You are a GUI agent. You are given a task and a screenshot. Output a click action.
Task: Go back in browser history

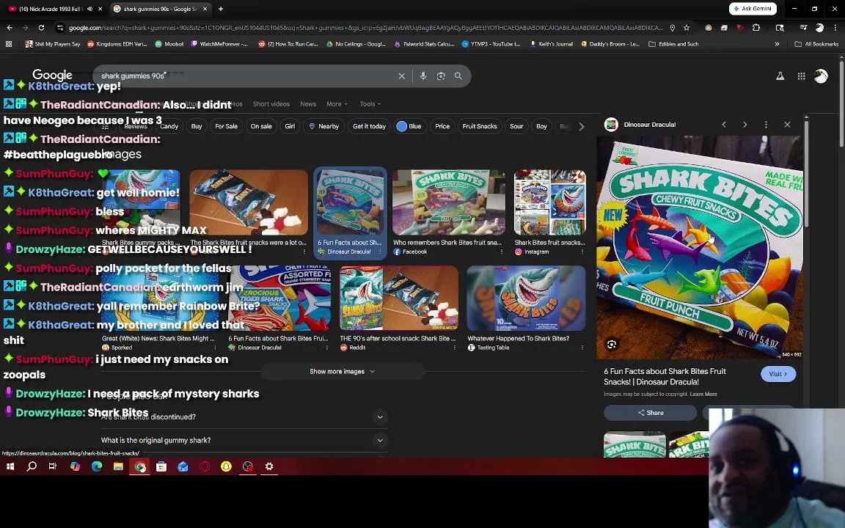[x=10, y=27]
